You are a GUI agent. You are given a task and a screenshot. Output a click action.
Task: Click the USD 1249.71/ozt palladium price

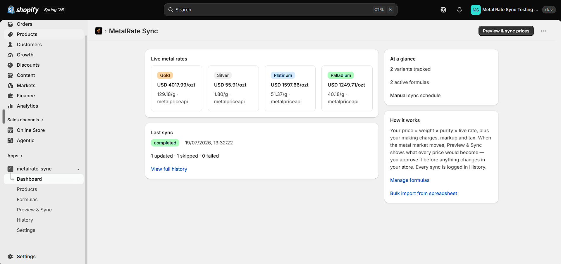click(346, 85)
